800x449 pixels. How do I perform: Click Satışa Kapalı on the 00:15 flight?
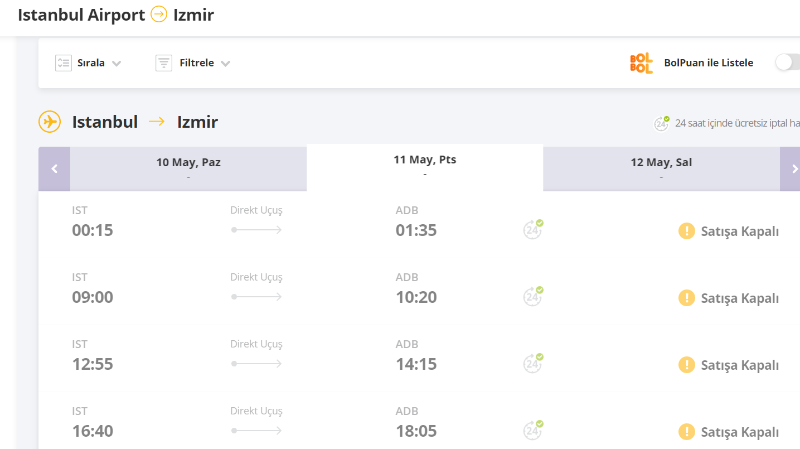pyautogui.click(x=739, y=231)
